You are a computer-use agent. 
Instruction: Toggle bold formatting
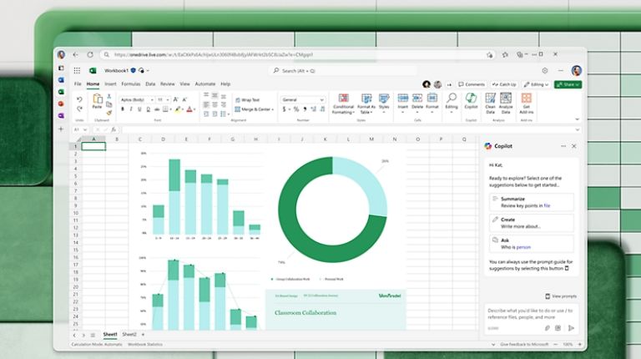(122, 109)
